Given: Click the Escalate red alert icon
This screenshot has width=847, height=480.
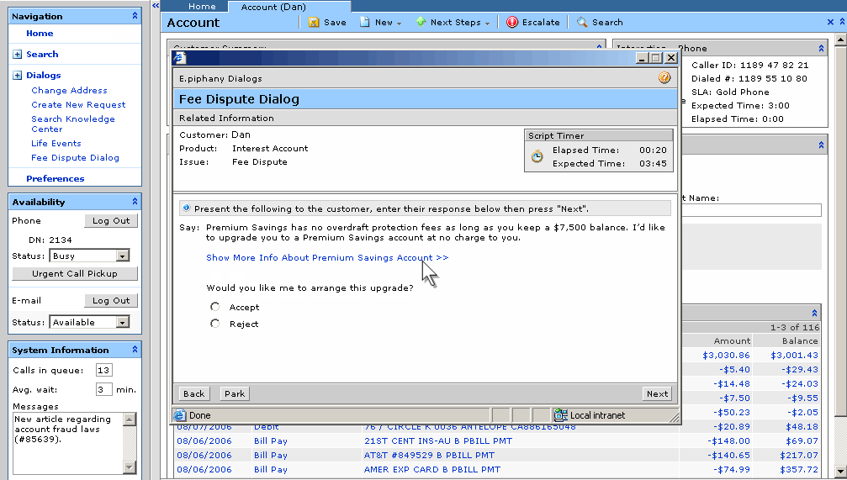Looking at the screenshot, I should [512, 23].
